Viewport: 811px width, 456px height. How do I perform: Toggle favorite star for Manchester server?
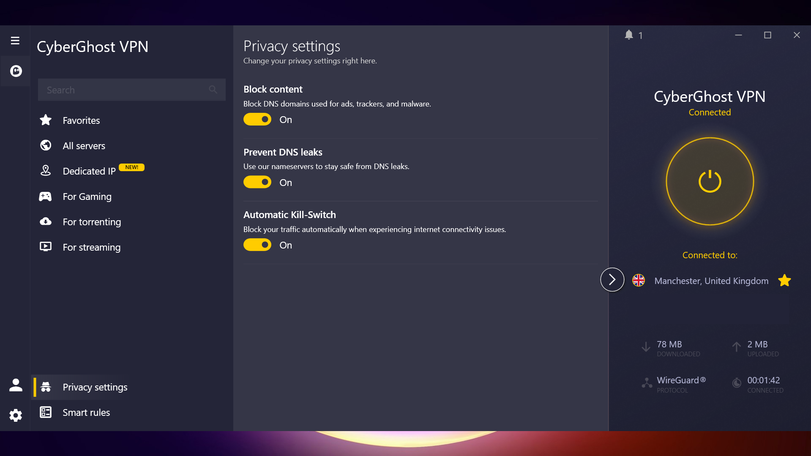point(784,280)
